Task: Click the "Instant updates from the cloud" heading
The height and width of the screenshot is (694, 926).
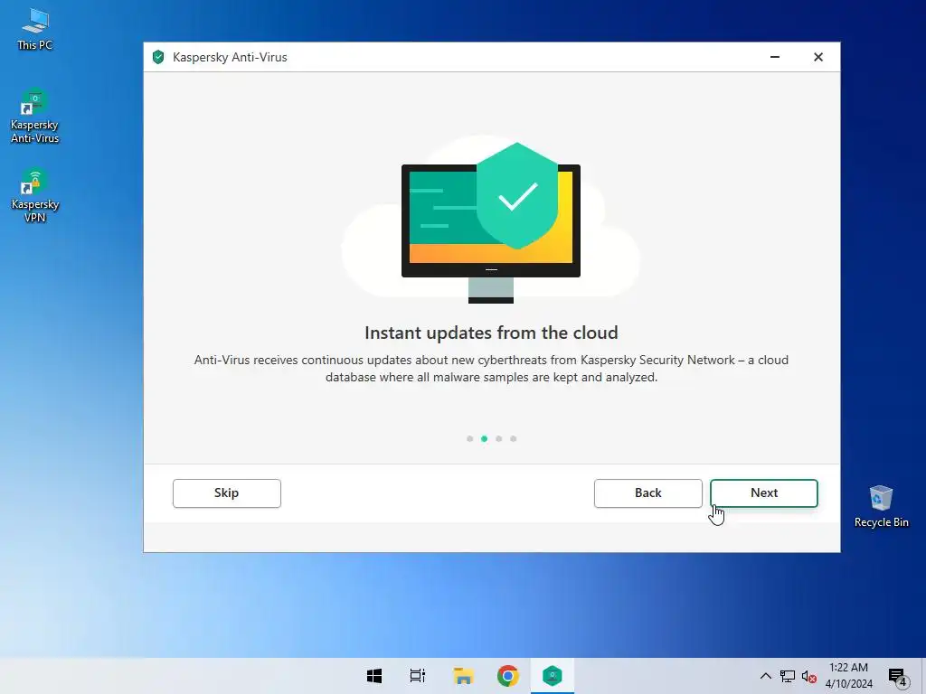Action: [491, 333]
